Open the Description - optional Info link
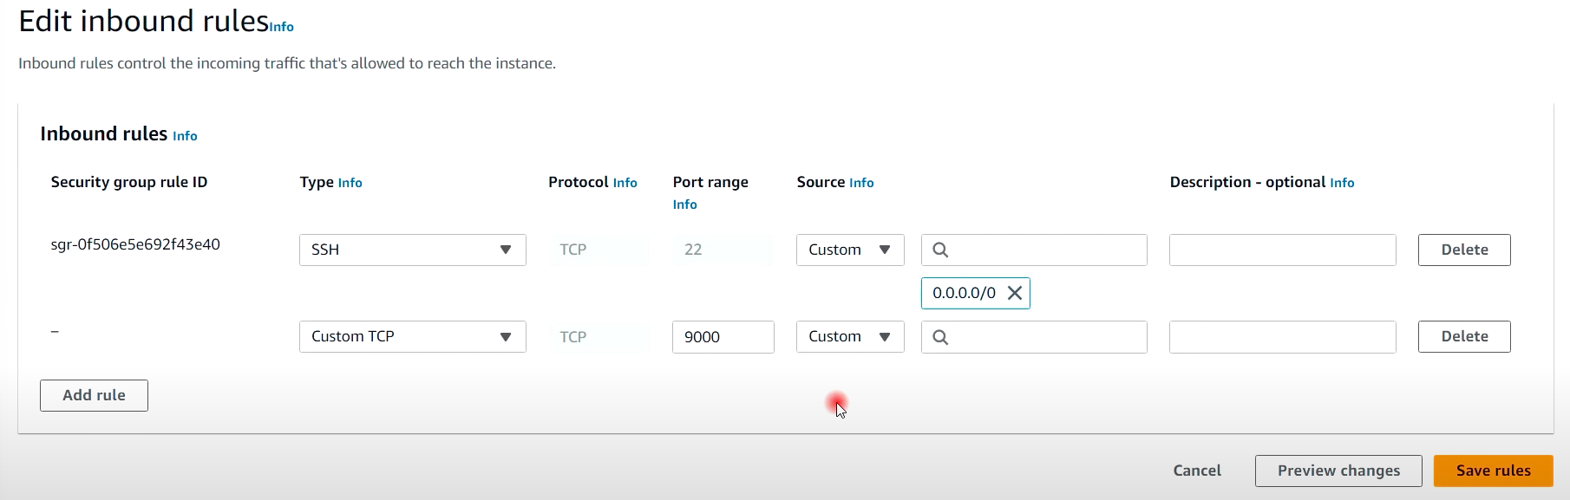This screenshot has height=500, width=1570. [x=1342, y=183]
